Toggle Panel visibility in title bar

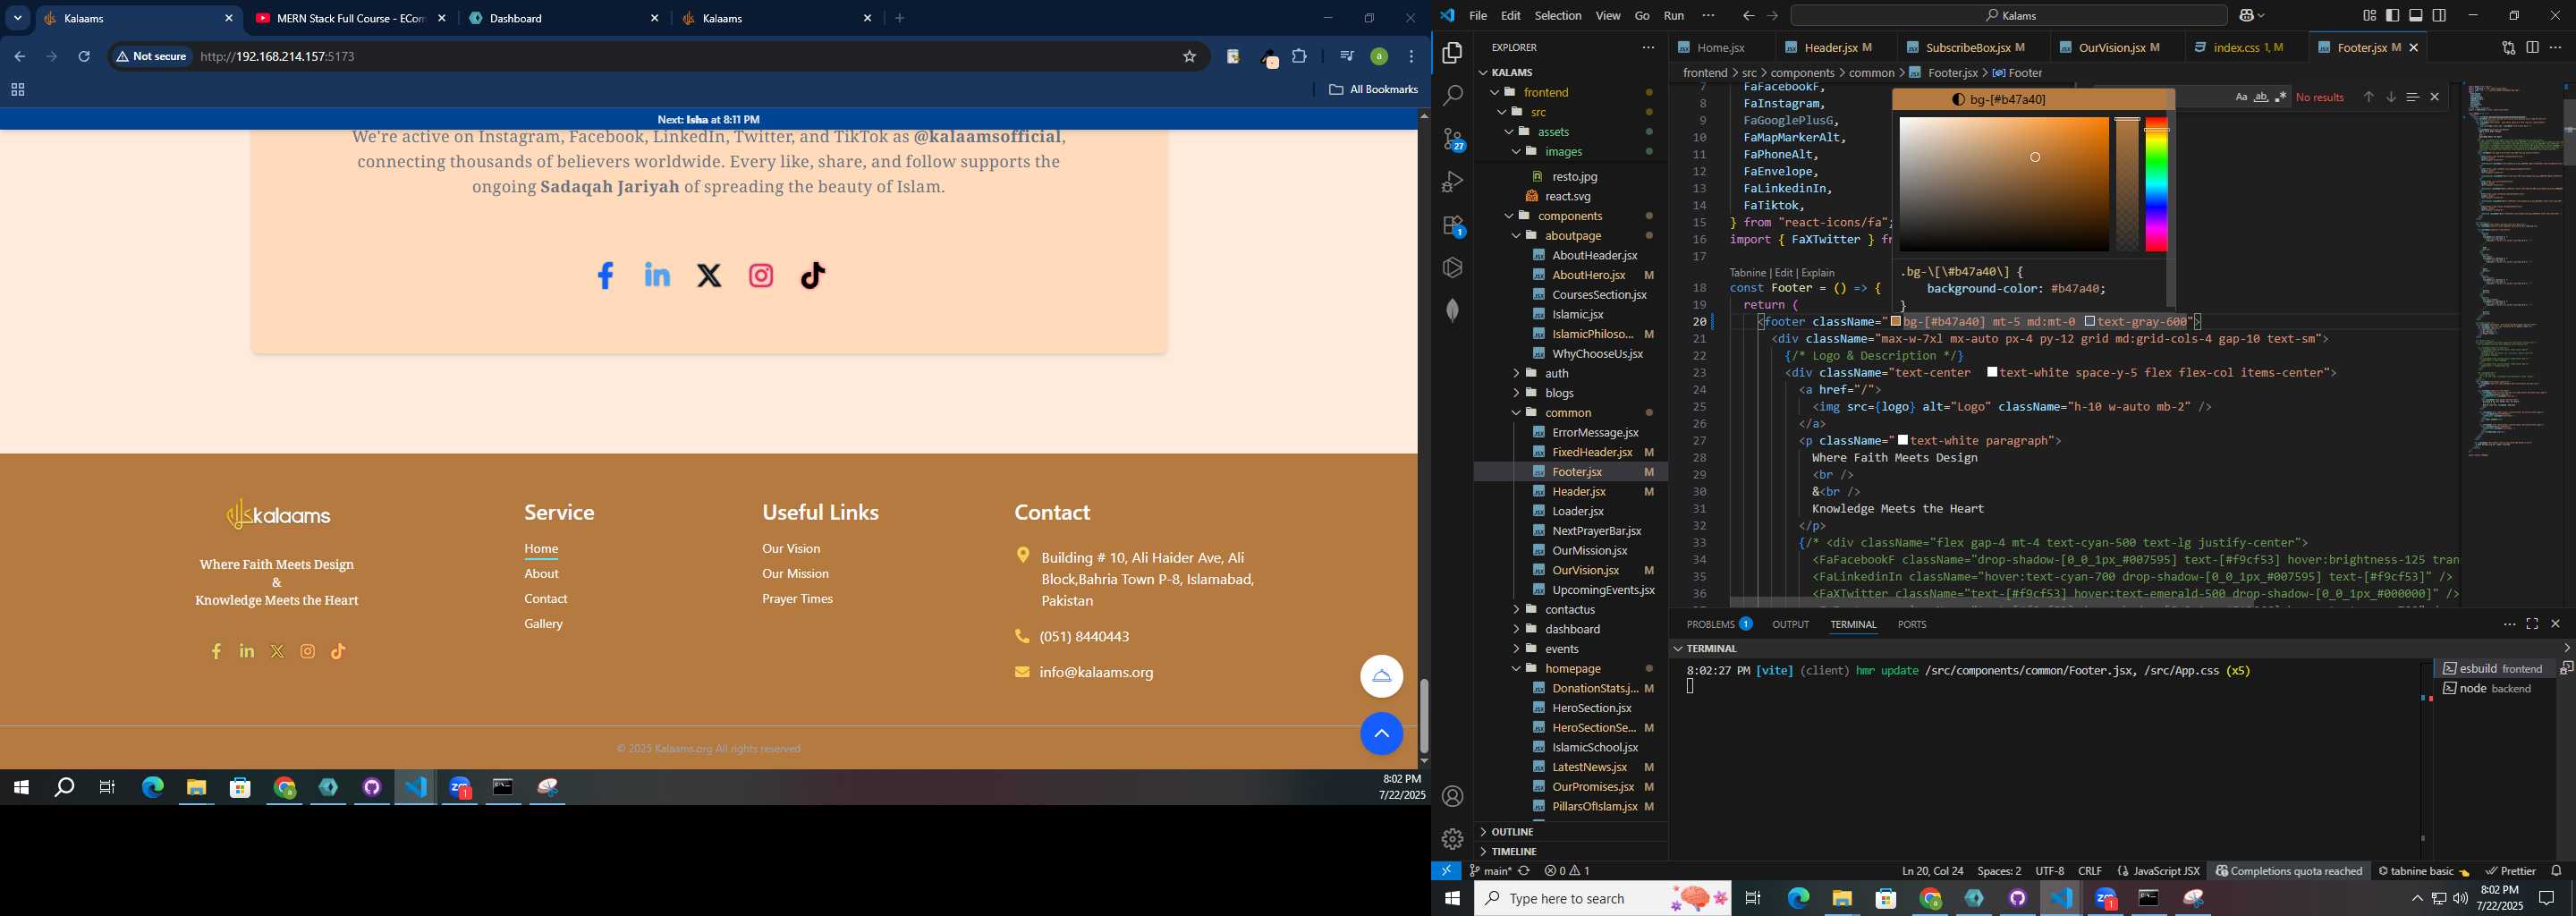(x=2416, y=16)
